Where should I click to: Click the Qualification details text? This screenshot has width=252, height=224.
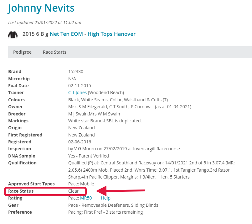tap(152, 170)
